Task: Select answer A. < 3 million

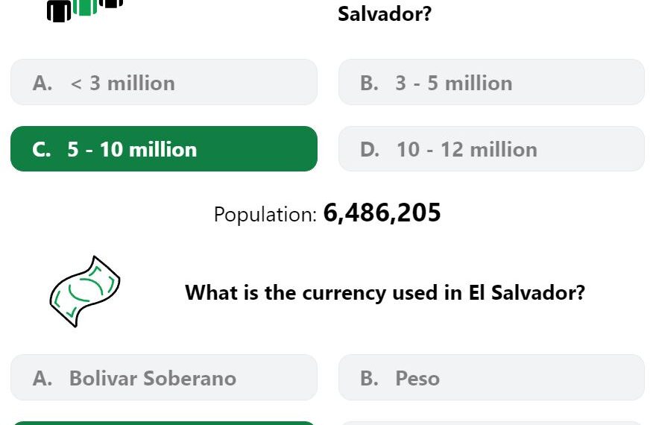Action: [164, 82]
